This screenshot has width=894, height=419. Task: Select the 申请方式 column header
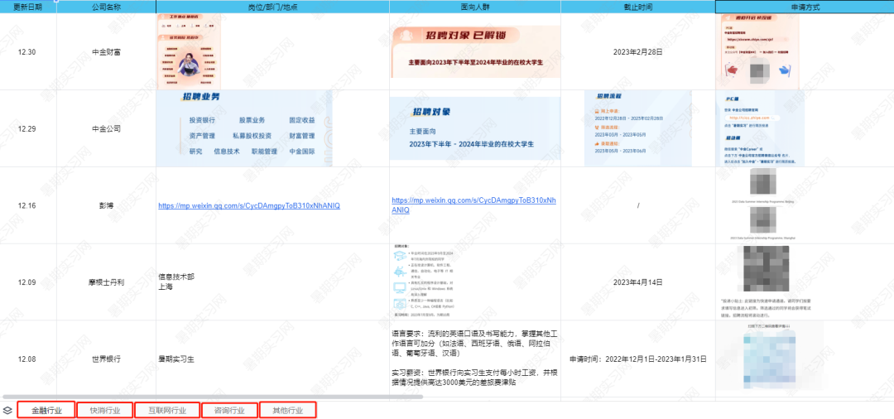click(x=804, y=7)
